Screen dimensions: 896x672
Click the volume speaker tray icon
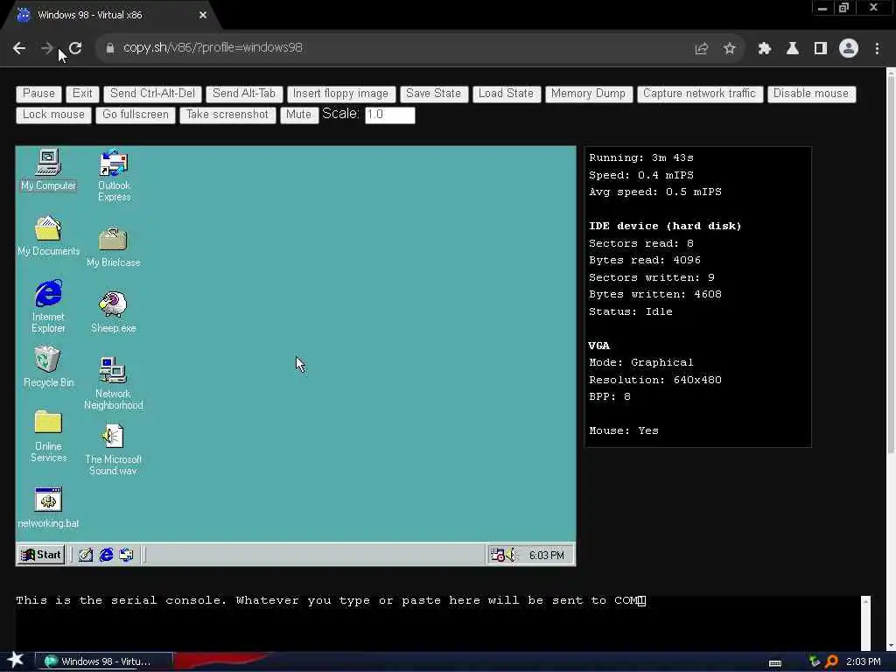510,555
